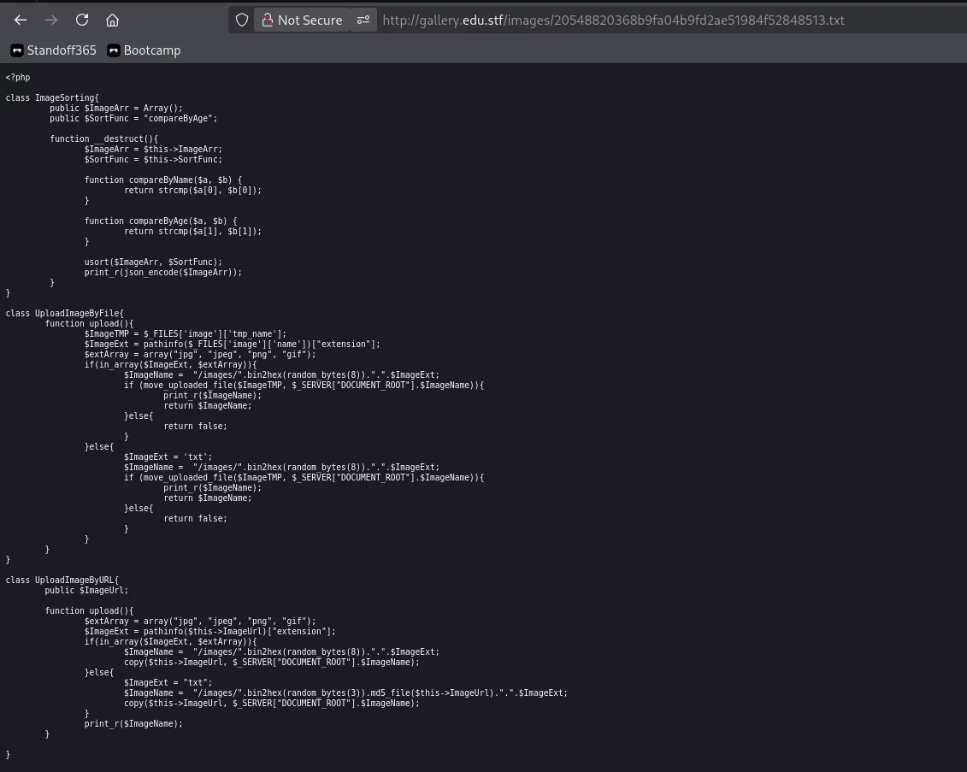
Task: Open the browser home page
Action: pyautogui.click(x=113, y=20)
